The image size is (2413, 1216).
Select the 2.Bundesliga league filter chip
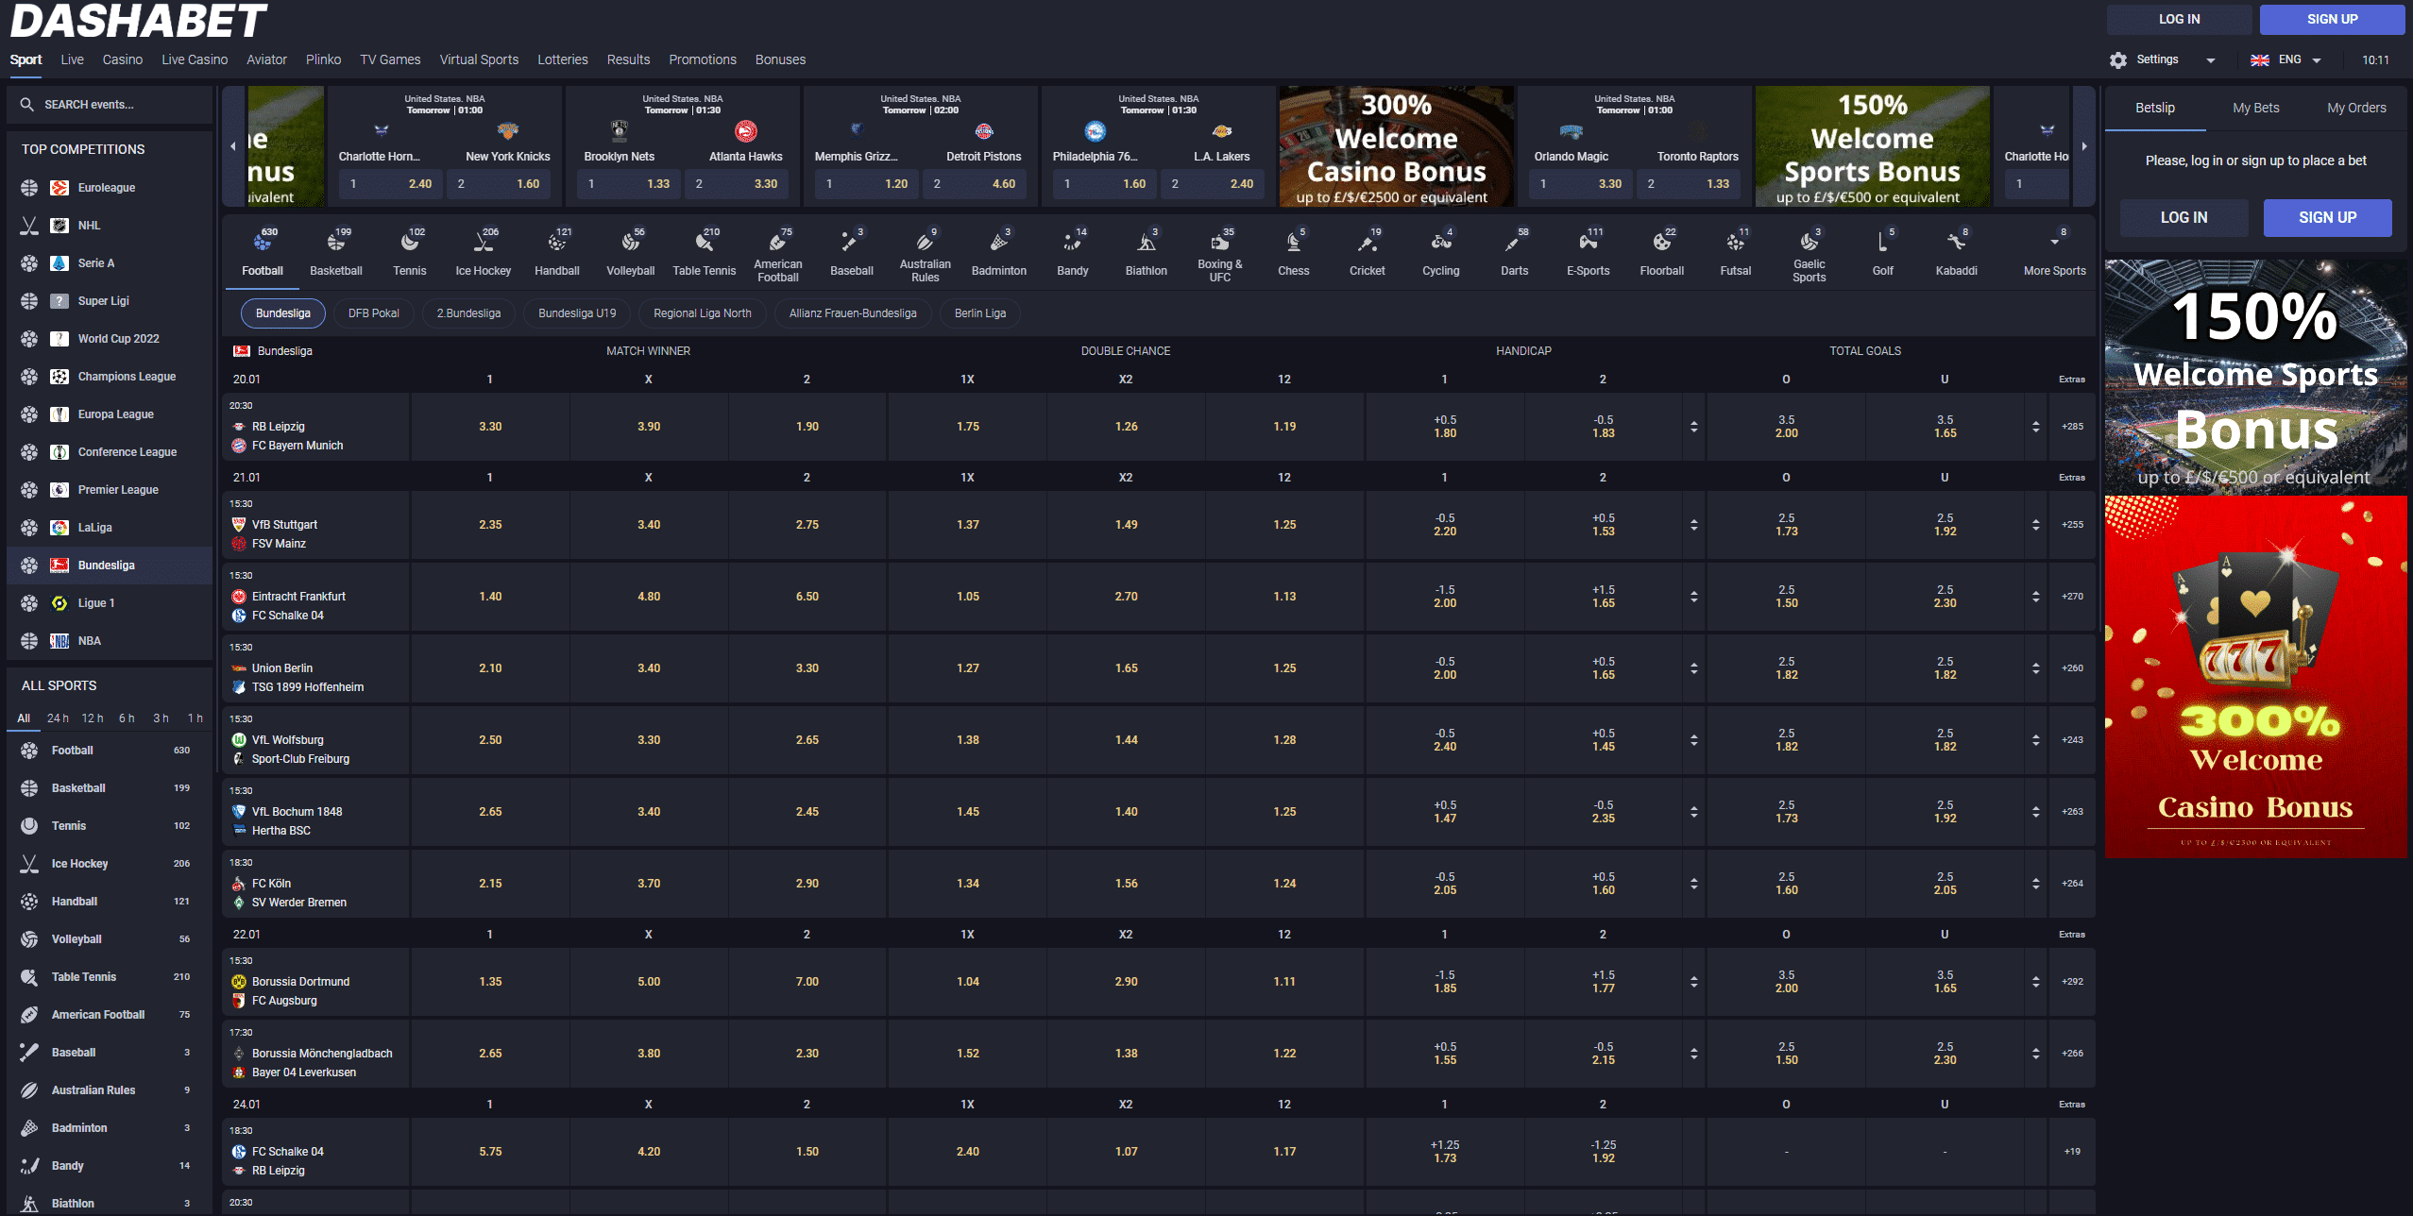[468, 313]
